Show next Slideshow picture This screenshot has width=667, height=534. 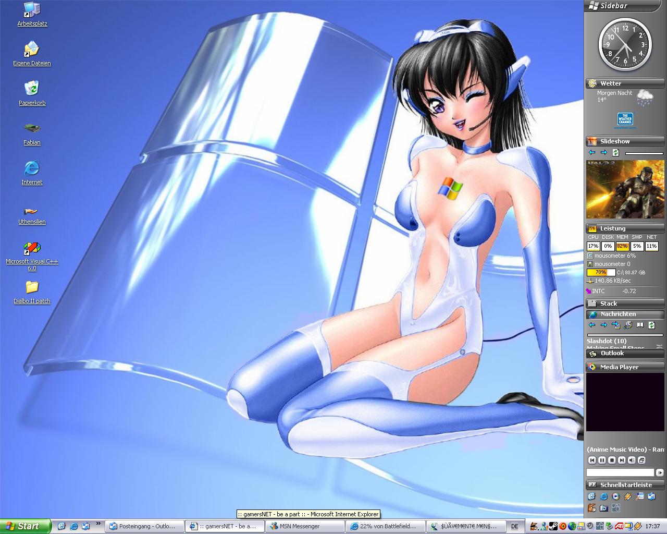(603, 152)
